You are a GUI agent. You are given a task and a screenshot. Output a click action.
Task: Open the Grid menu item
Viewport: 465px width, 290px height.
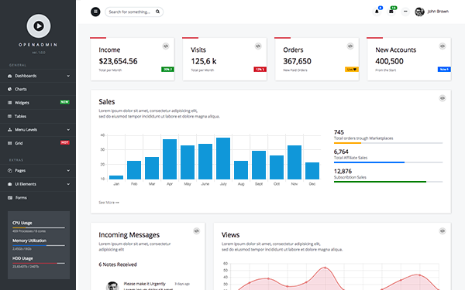38,143
